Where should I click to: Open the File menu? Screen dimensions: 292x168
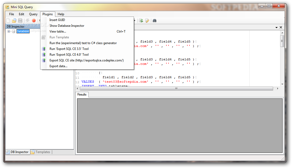[12, 14]
